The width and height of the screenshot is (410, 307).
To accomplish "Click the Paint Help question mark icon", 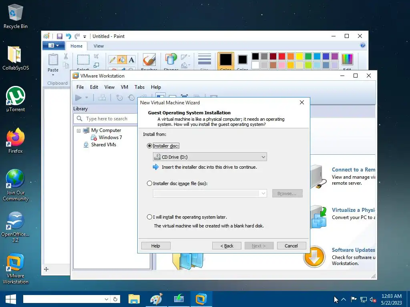I will [x=363, y=46].
